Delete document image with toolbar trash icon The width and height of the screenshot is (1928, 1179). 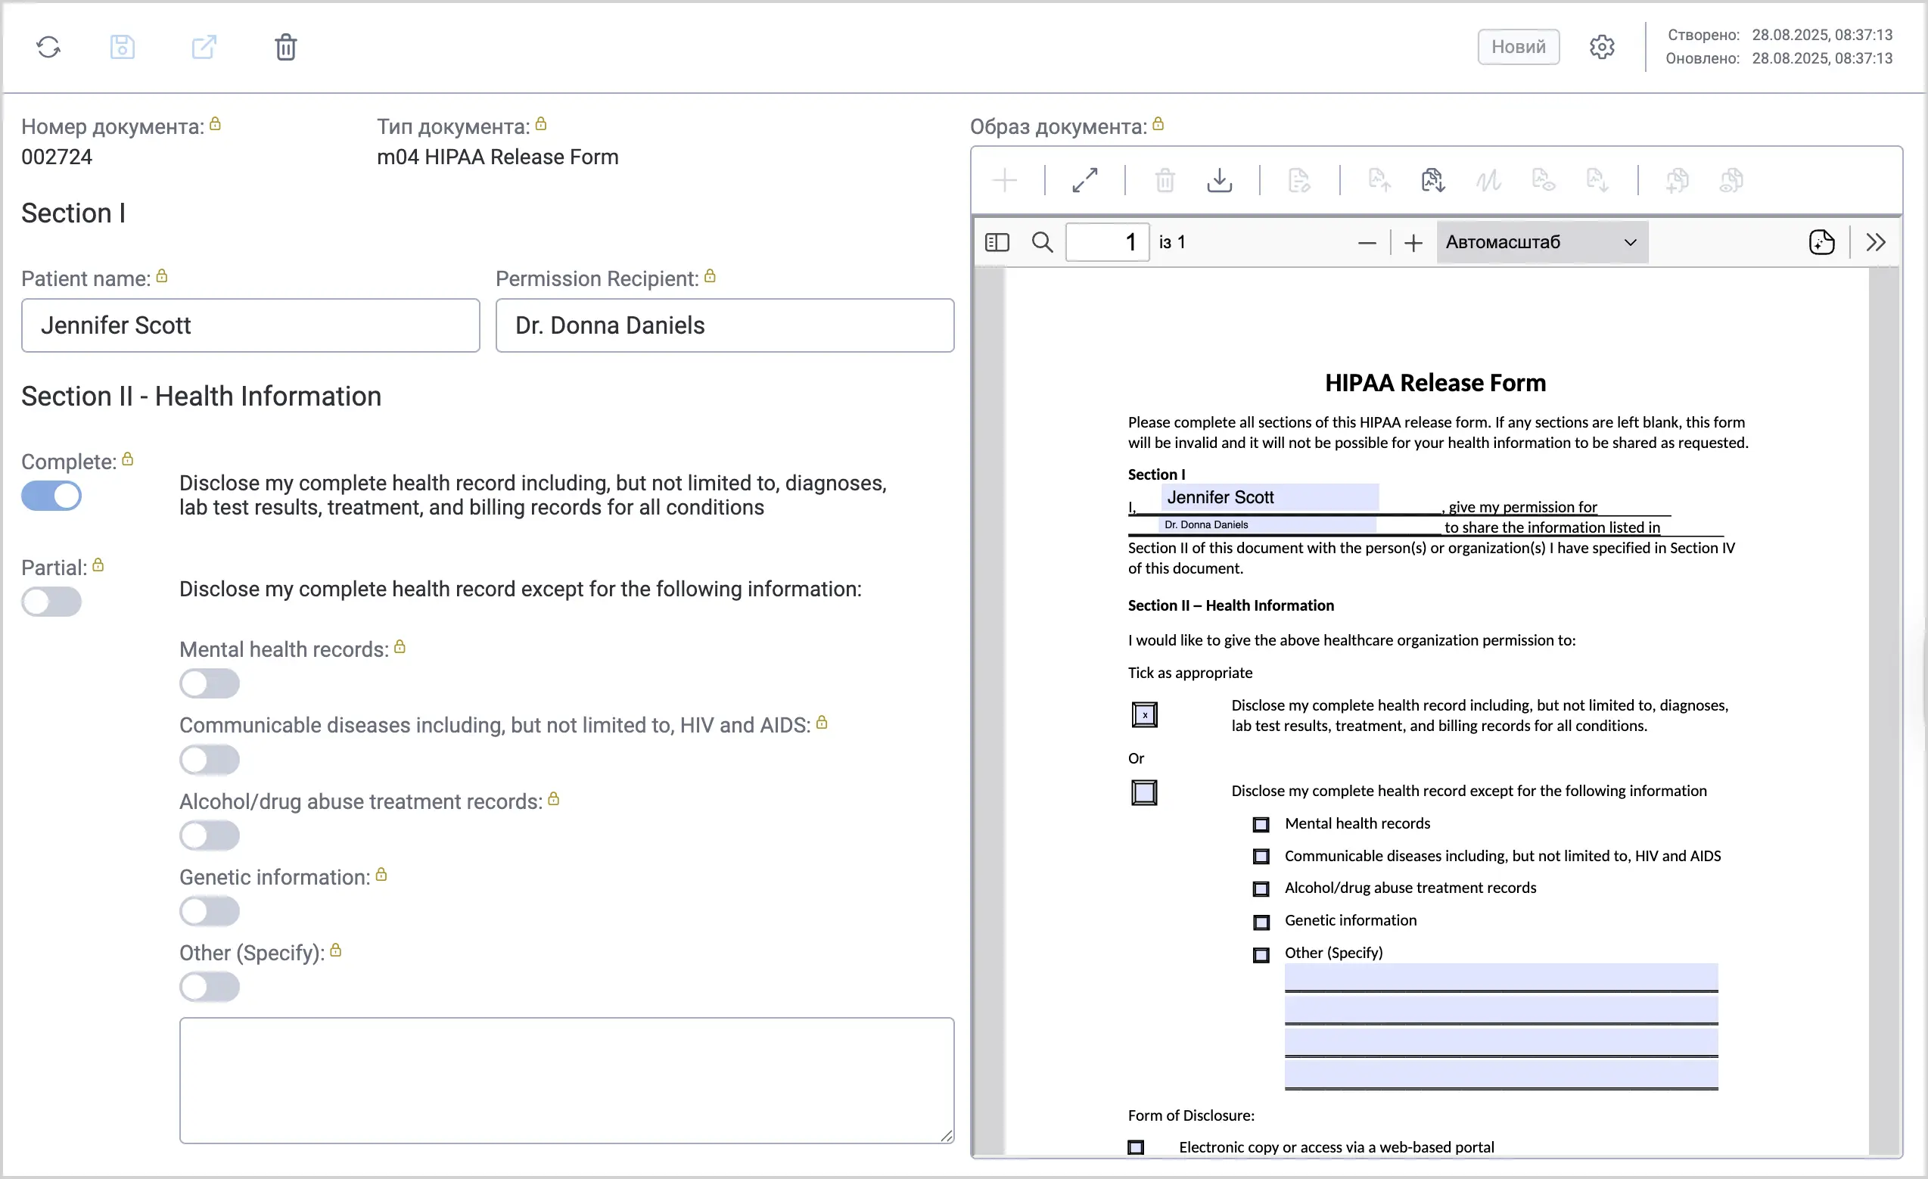point(1165,181)
